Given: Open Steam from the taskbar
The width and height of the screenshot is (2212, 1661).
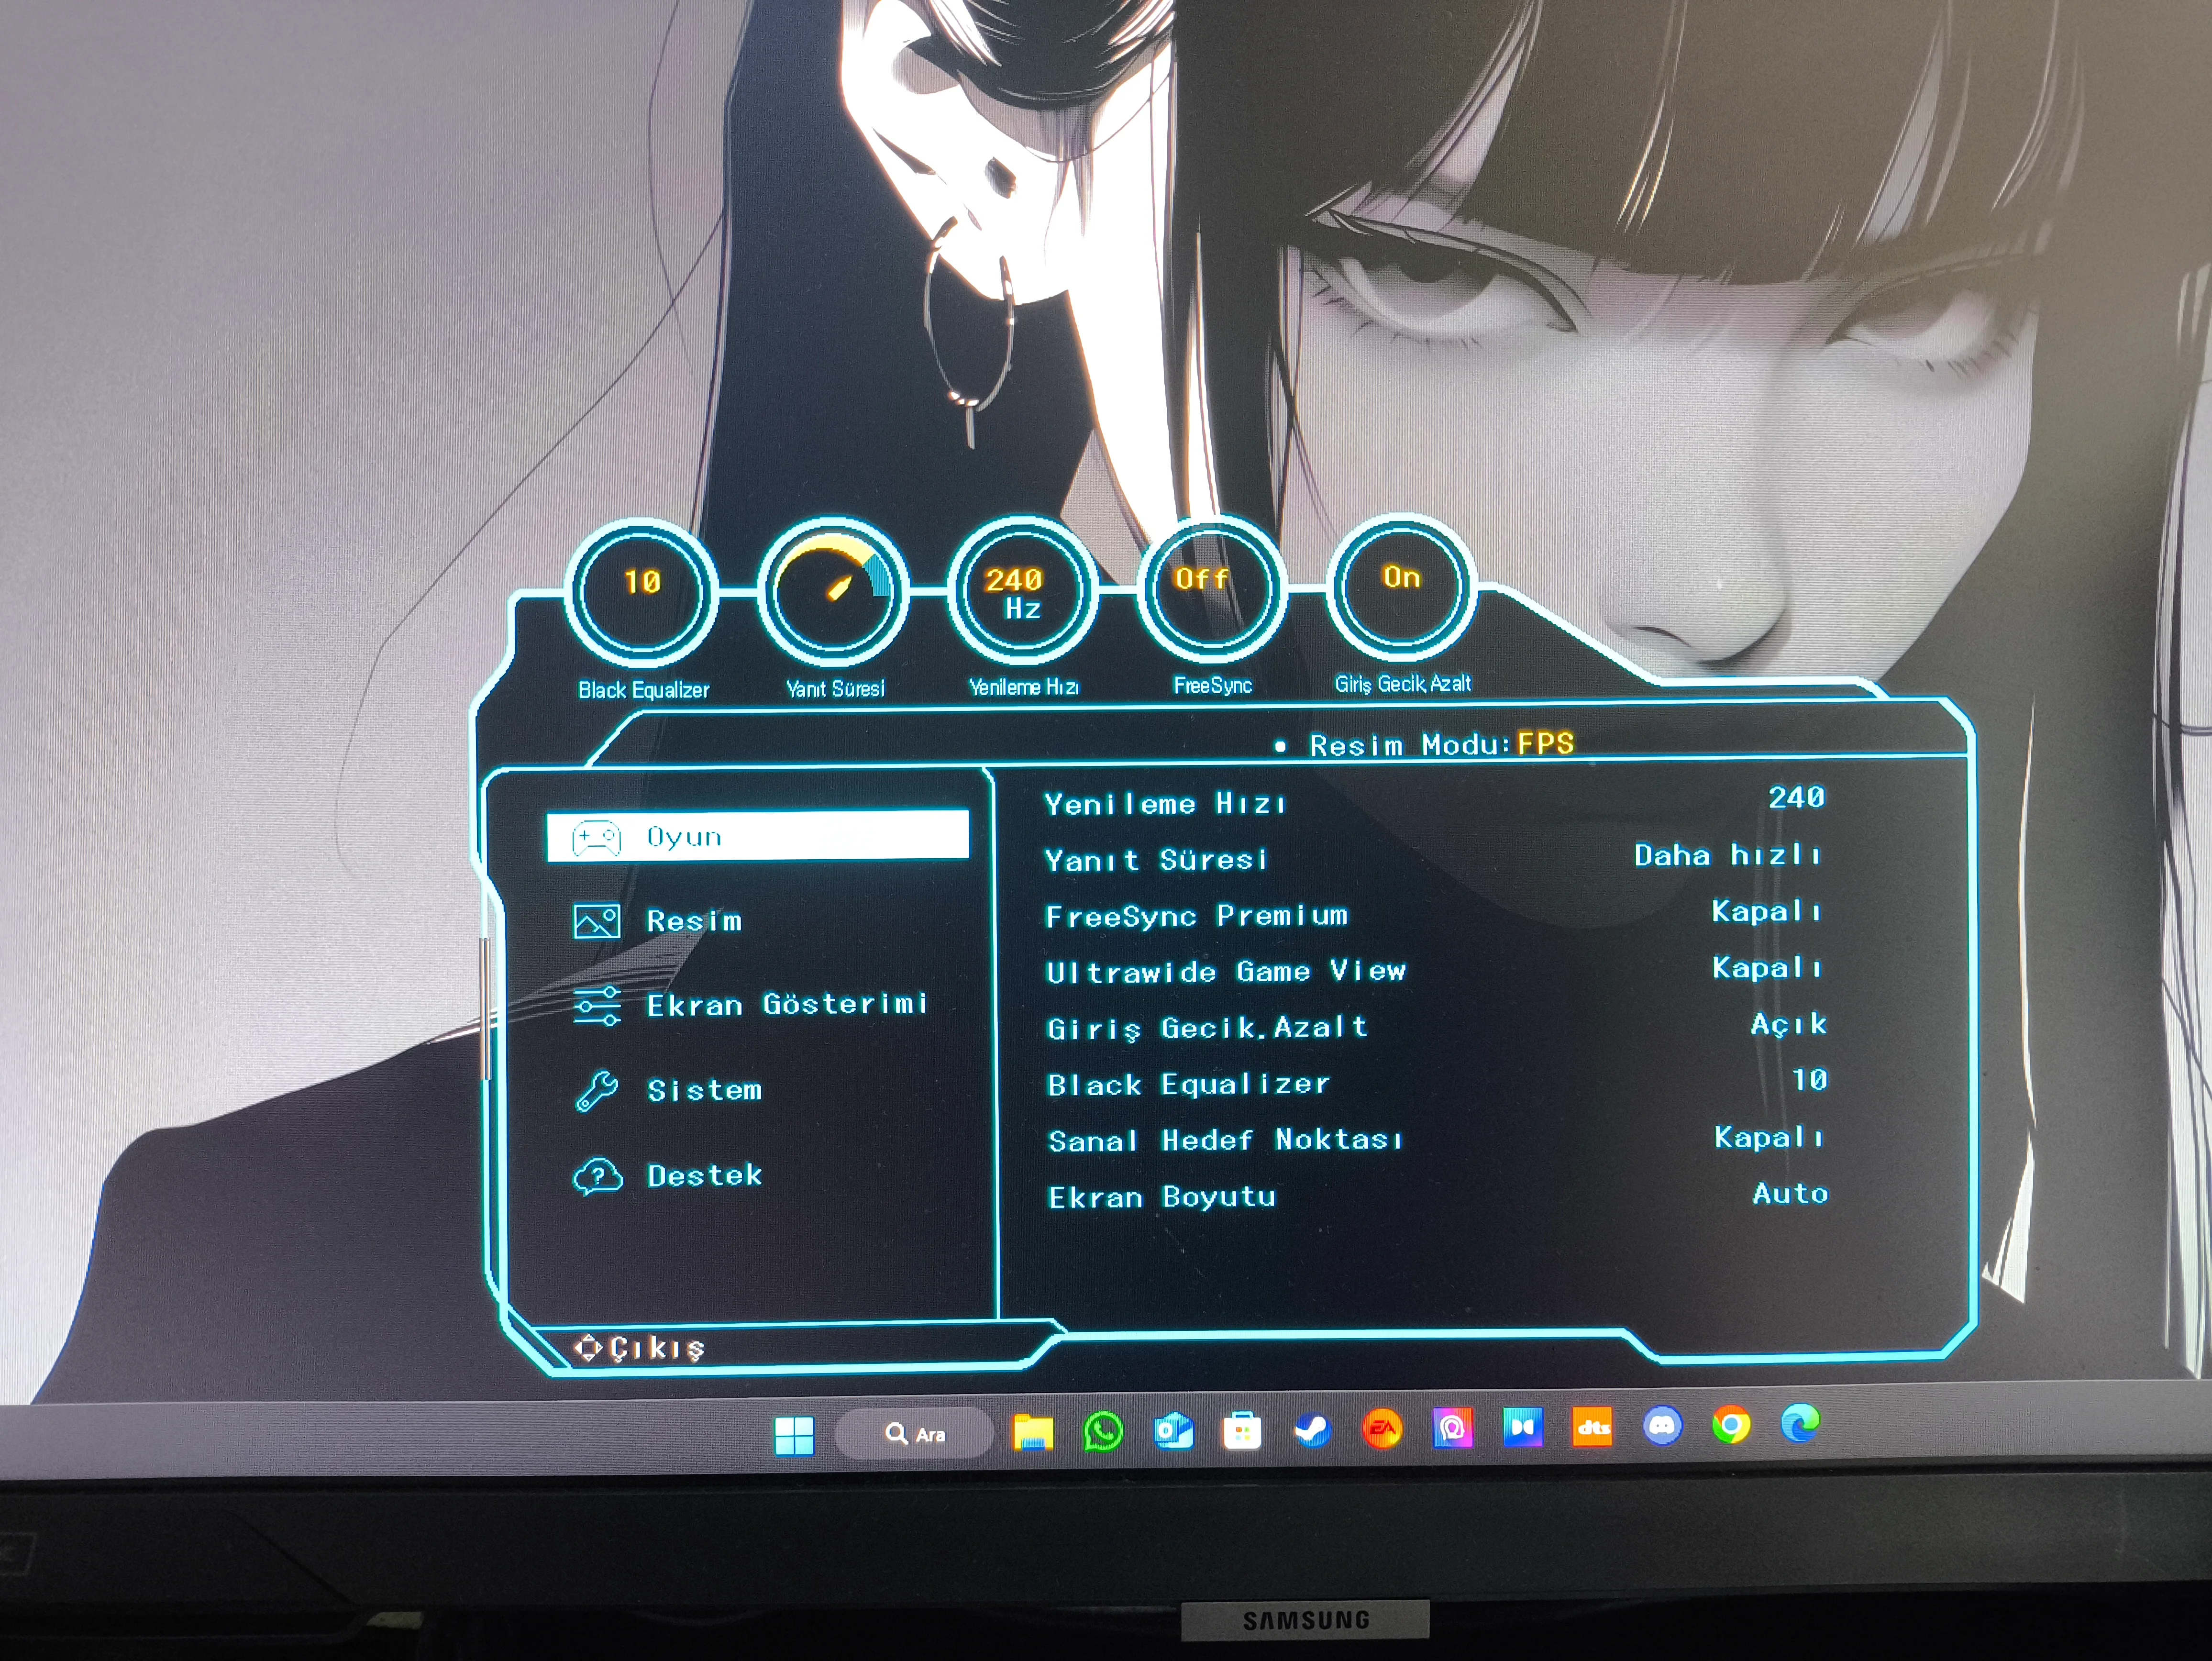Looking at the screenshot, I should tap(1312, 1431).
